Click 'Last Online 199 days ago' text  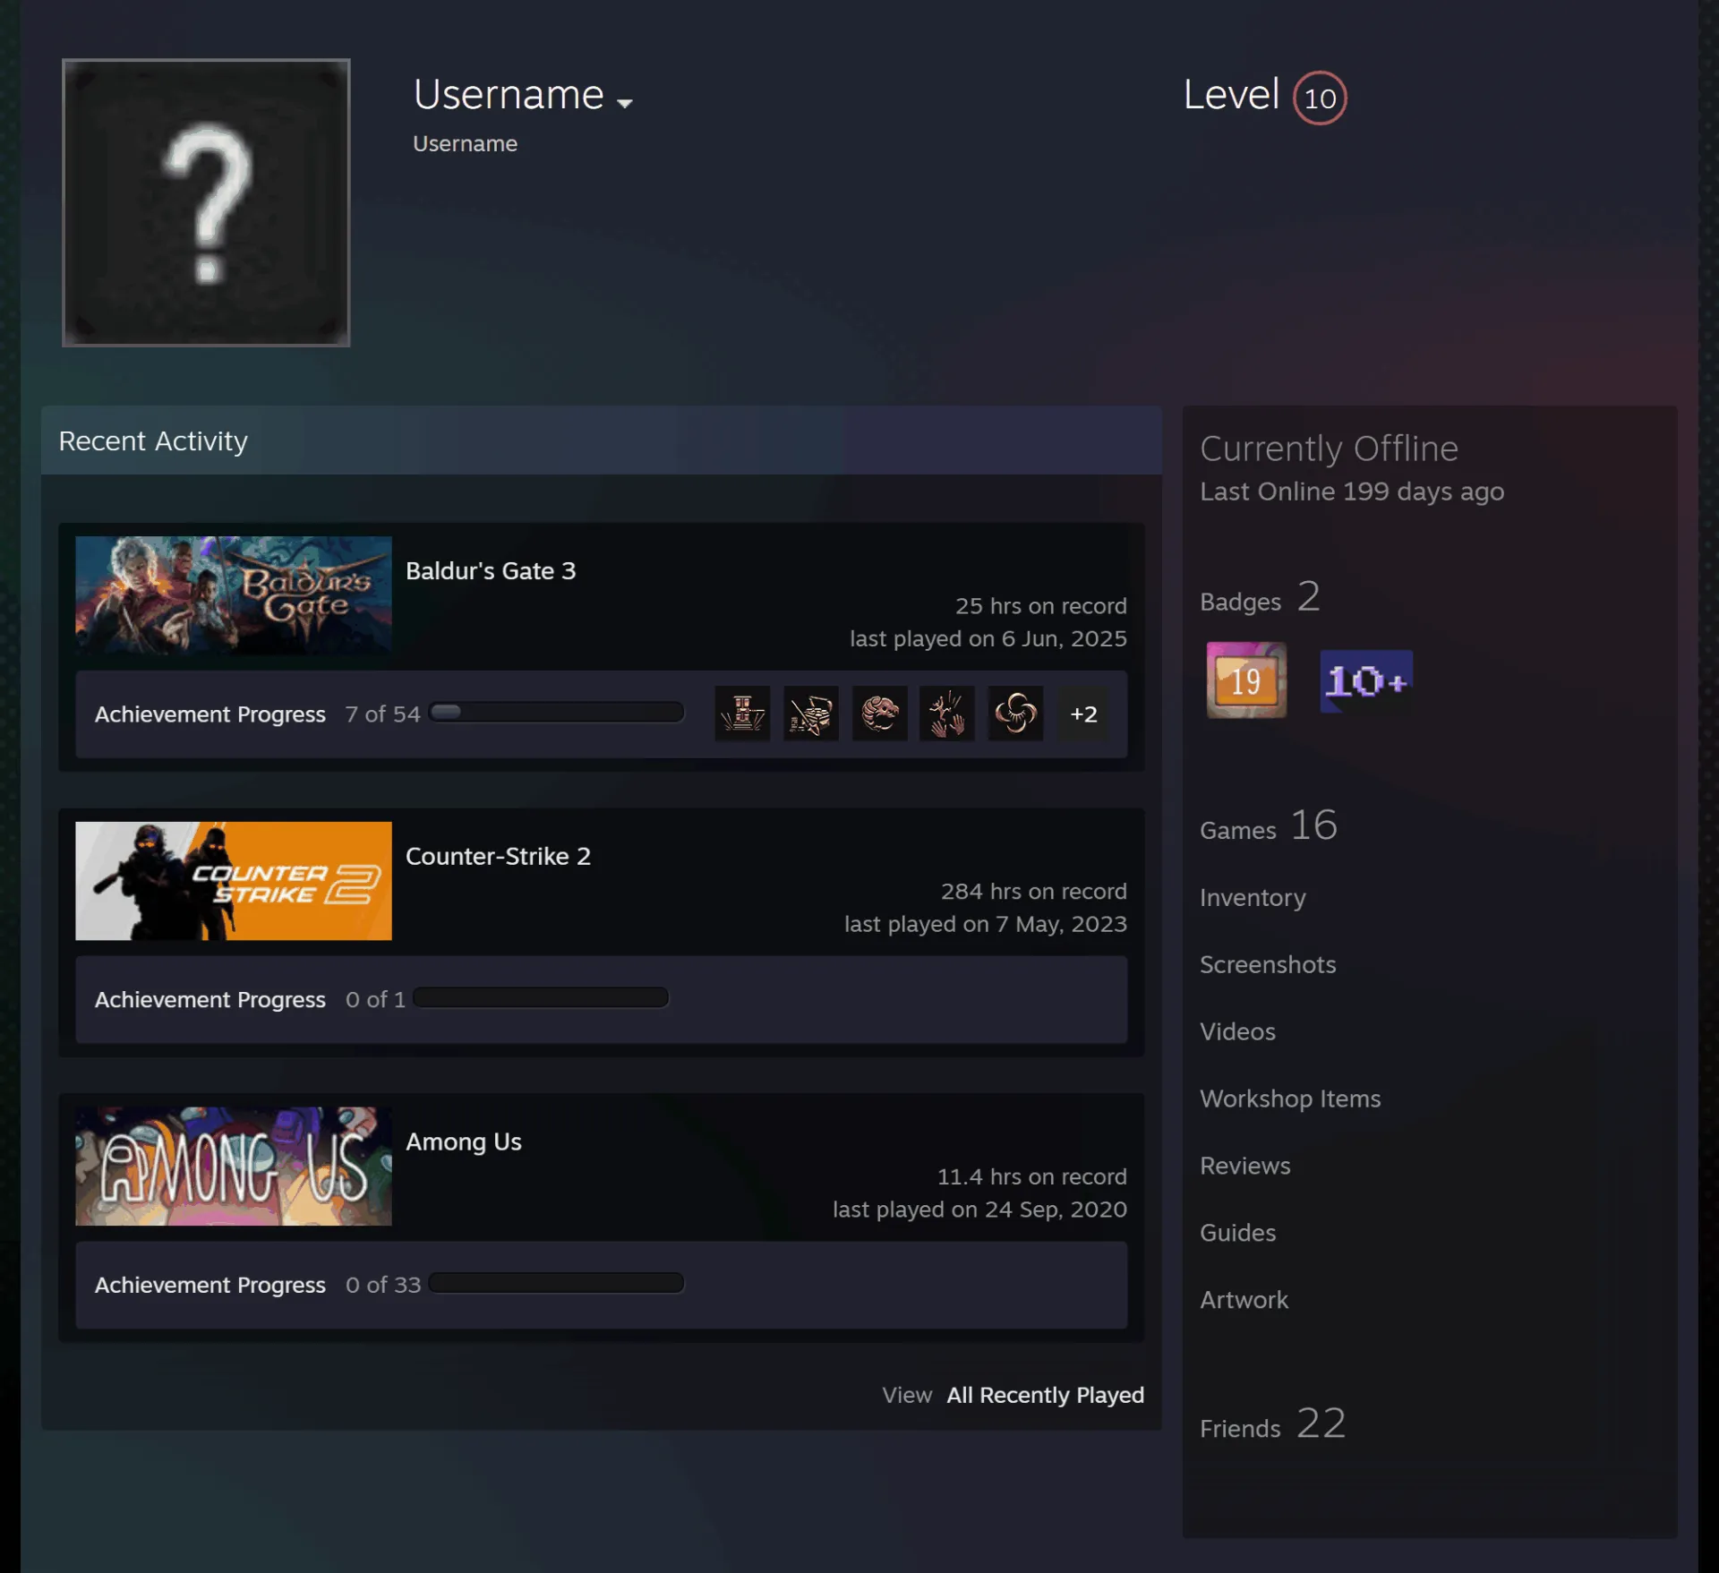pos(1352,492)
